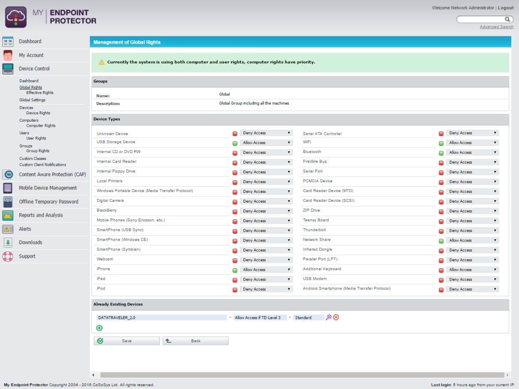Viewport: 519px width, 389px height.
Task: Click the scrollbar left arrow
Action: [x=93, y=375]
